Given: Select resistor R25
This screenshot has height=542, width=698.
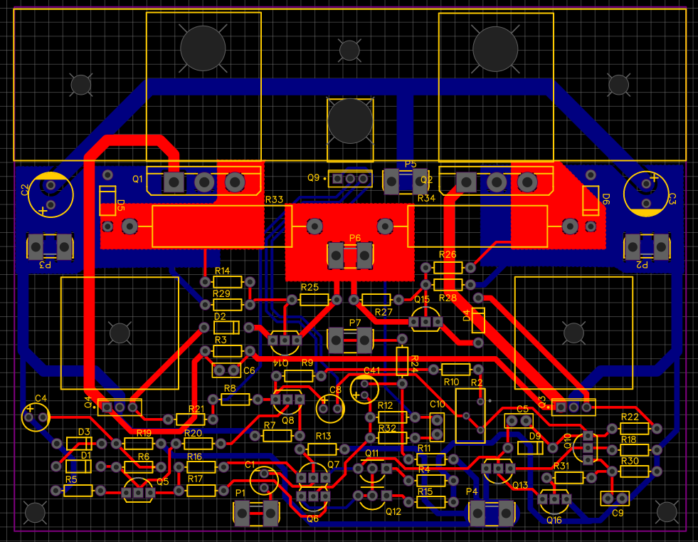Looking at the screenshot, I should point(314,299).
